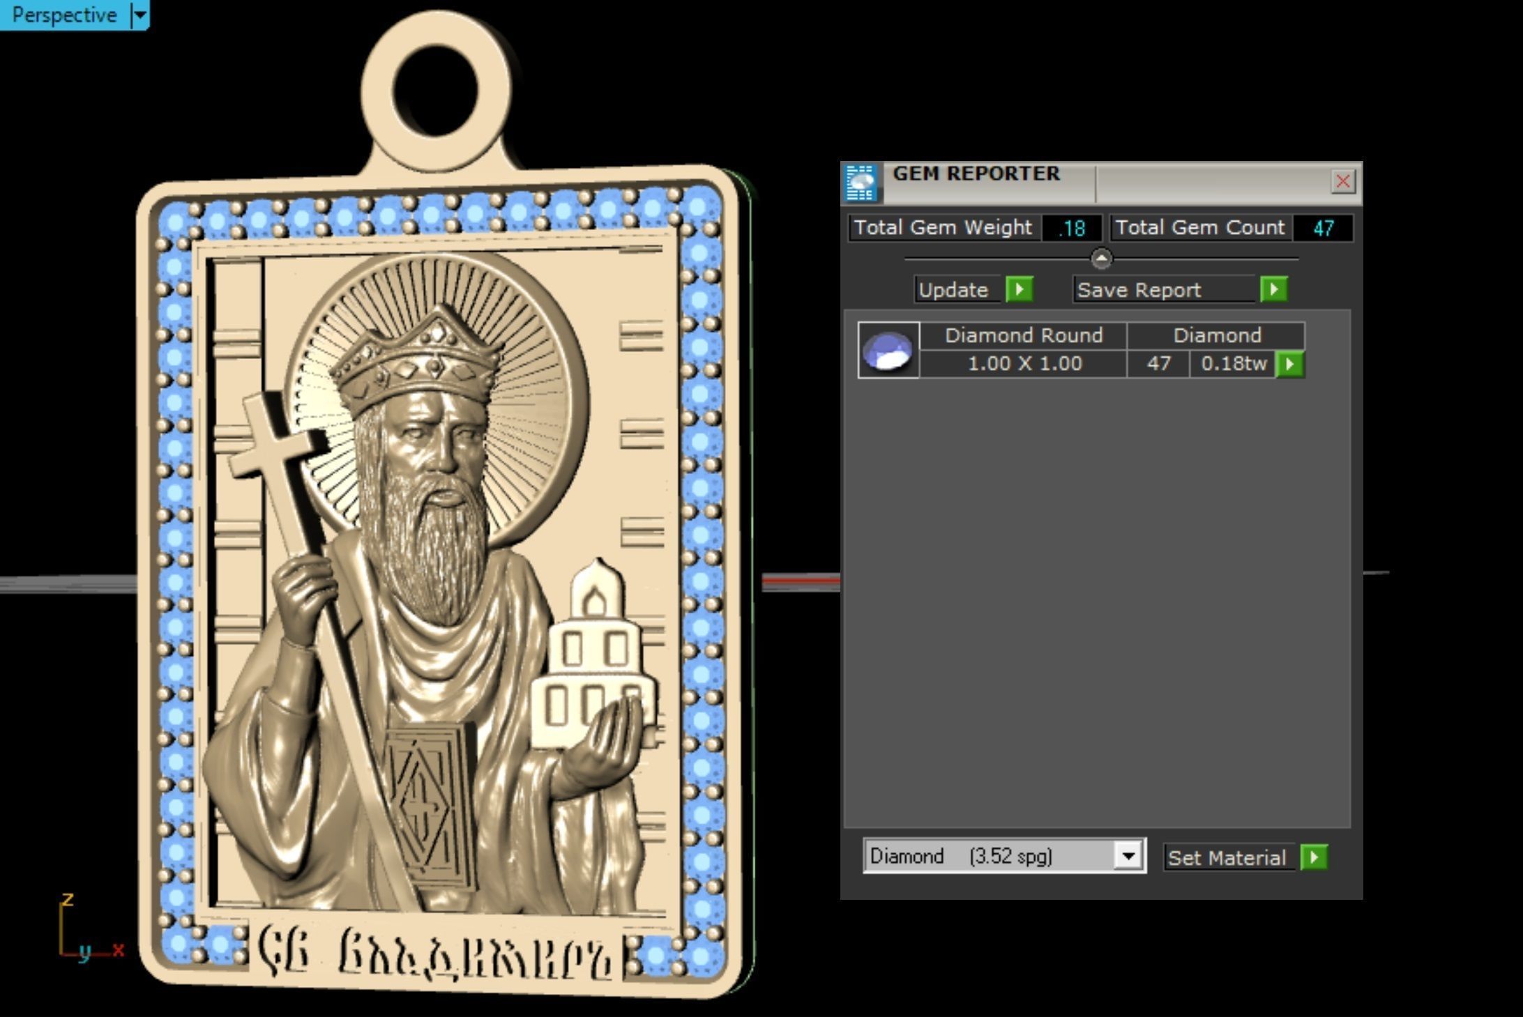Viewport: 1523px width, 1017px height.
Task: Click the gem quantity cell showing 47
Action: point(1158,364)
